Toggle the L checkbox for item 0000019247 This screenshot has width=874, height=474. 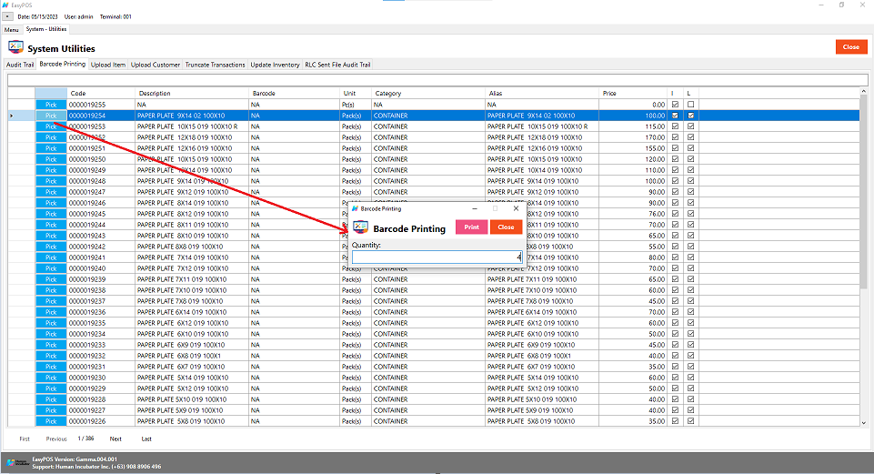(x=690, y=192)
